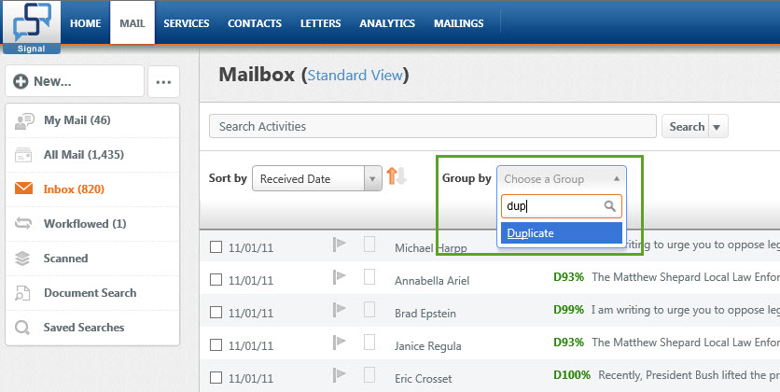Open the Standard View link
This screenshot has height=392, width=780.
(x=355, y=75)
